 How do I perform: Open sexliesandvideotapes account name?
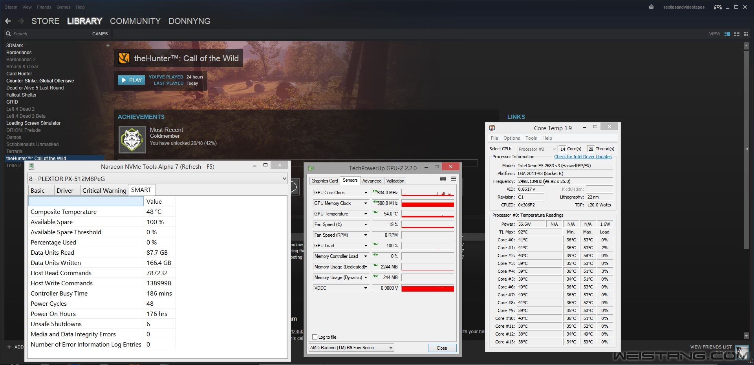click(x=684, y=7)
